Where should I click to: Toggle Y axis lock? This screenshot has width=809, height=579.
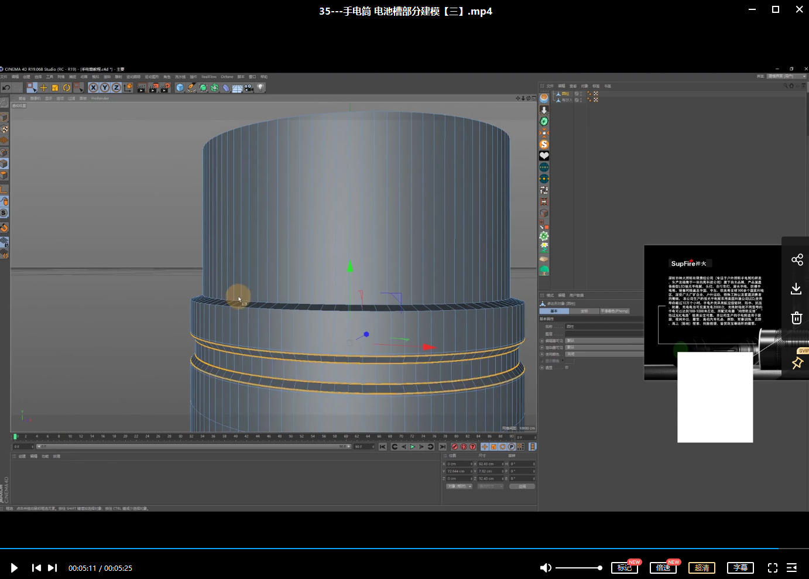tap(105, 88)
